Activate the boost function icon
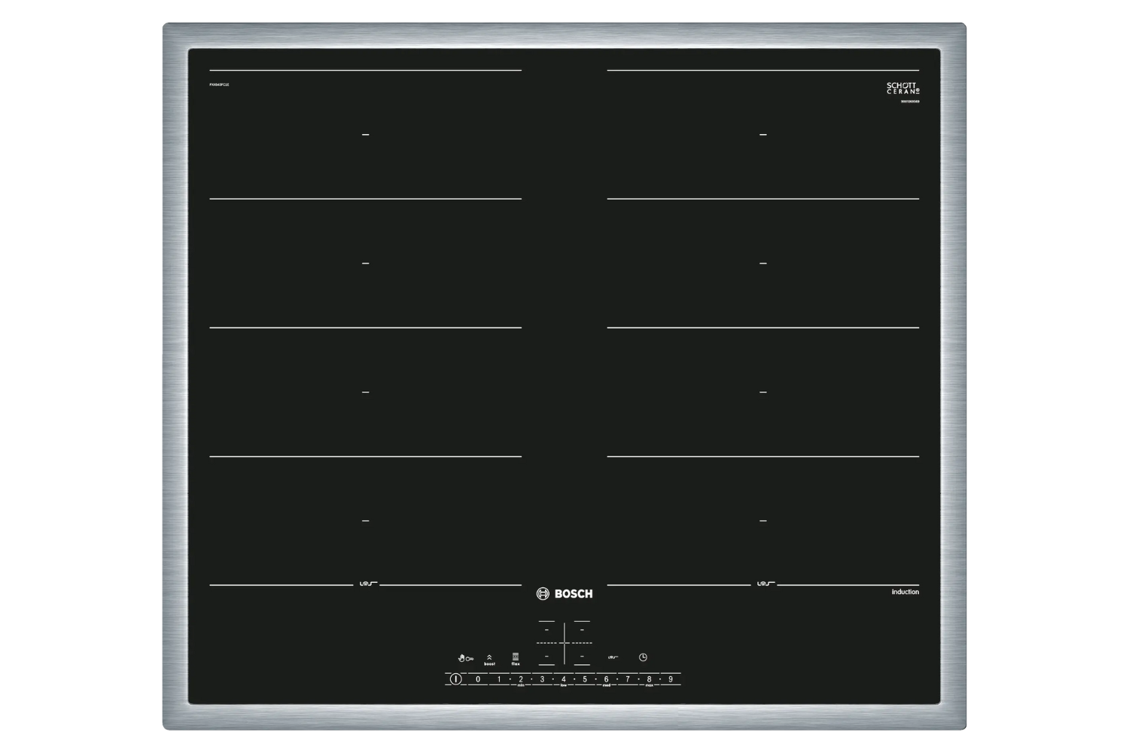 489,659
